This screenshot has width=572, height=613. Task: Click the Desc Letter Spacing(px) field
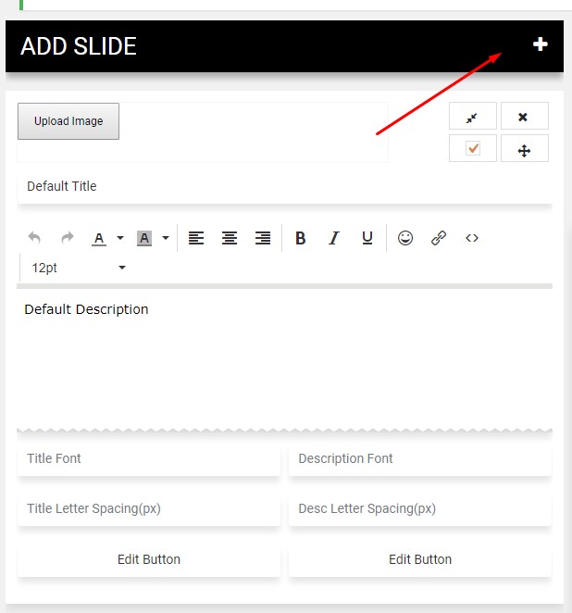[420, 509]
